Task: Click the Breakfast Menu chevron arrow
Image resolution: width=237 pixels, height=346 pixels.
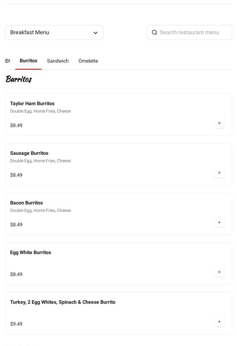Action: point(95,33)
